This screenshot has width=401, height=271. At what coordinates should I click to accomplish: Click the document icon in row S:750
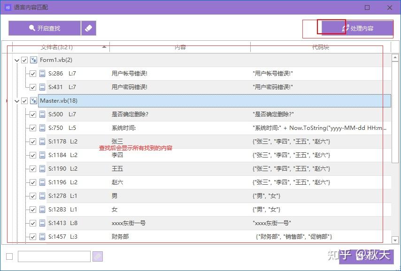click(42, 128)
